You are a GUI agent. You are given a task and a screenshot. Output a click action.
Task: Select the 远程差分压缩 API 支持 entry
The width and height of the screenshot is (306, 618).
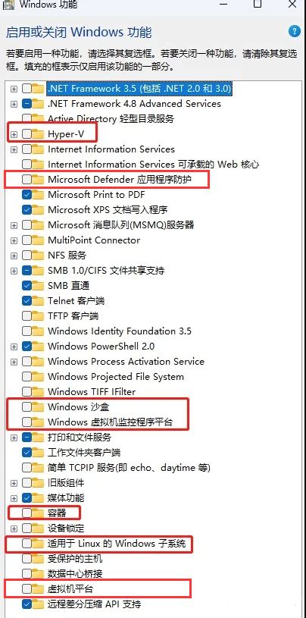point(94,604)
